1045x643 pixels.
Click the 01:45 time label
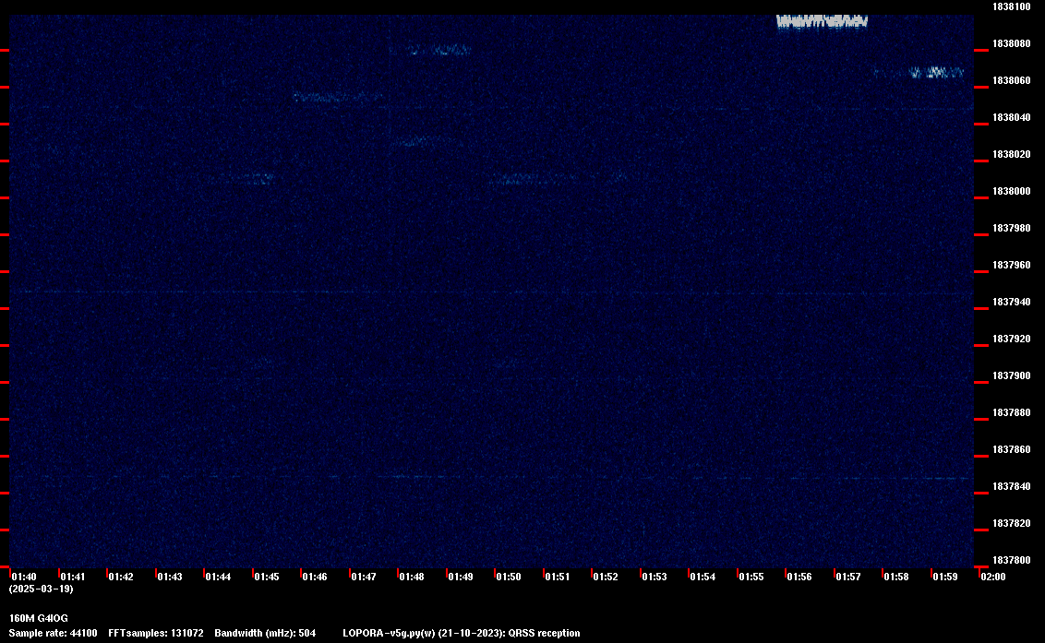[267, 577]
